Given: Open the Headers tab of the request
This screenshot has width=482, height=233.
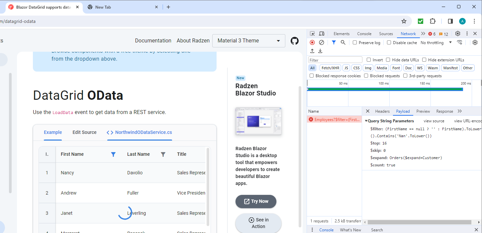Looking at the screenshot, I should pyautogui.click(x=382, y=111).
